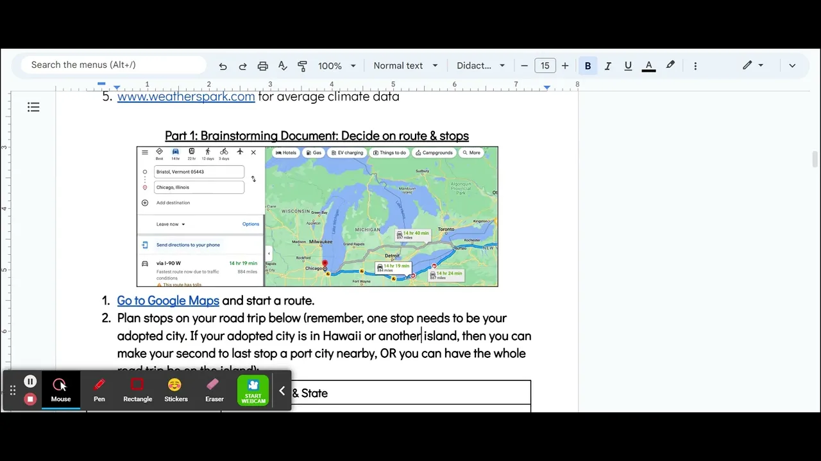This screenshot has width=821, height=461.
Task: Open the text color picker
Action: point(648,65)
